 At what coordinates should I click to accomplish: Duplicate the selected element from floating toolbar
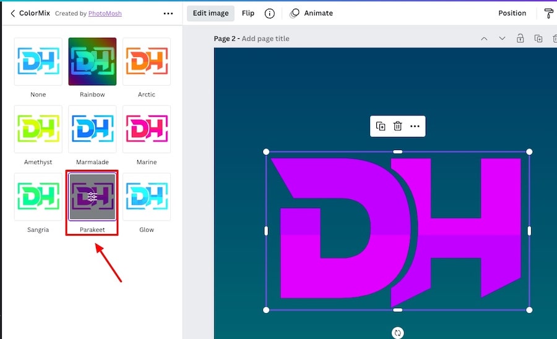point(381,126)
